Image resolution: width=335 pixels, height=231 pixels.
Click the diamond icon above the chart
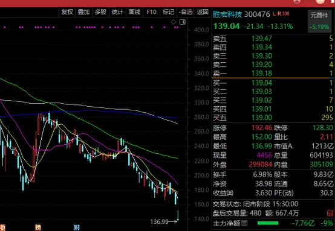tap(174, 22)
